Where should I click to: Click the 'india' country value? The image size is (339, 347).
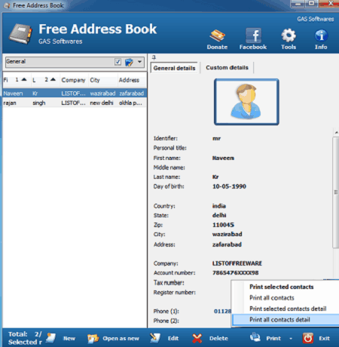(x=219, y=206)
